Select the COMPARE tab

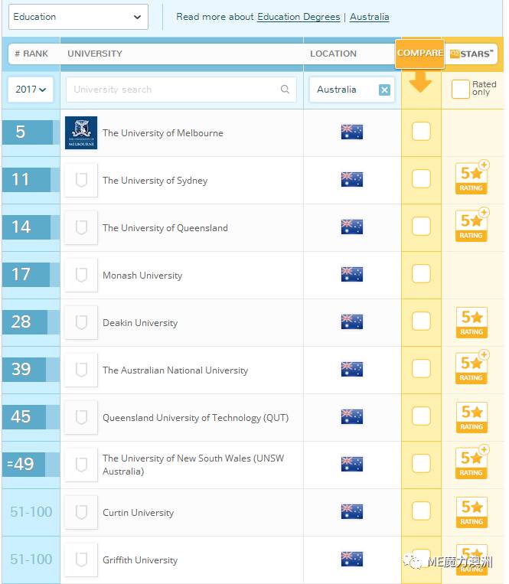tap(419, 54)
